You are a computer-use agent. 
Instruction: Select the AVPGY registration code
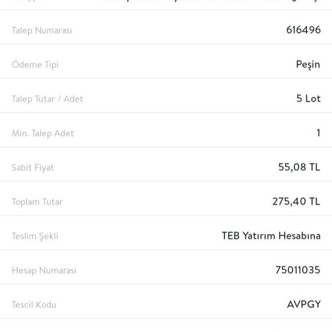coord(303,304)
